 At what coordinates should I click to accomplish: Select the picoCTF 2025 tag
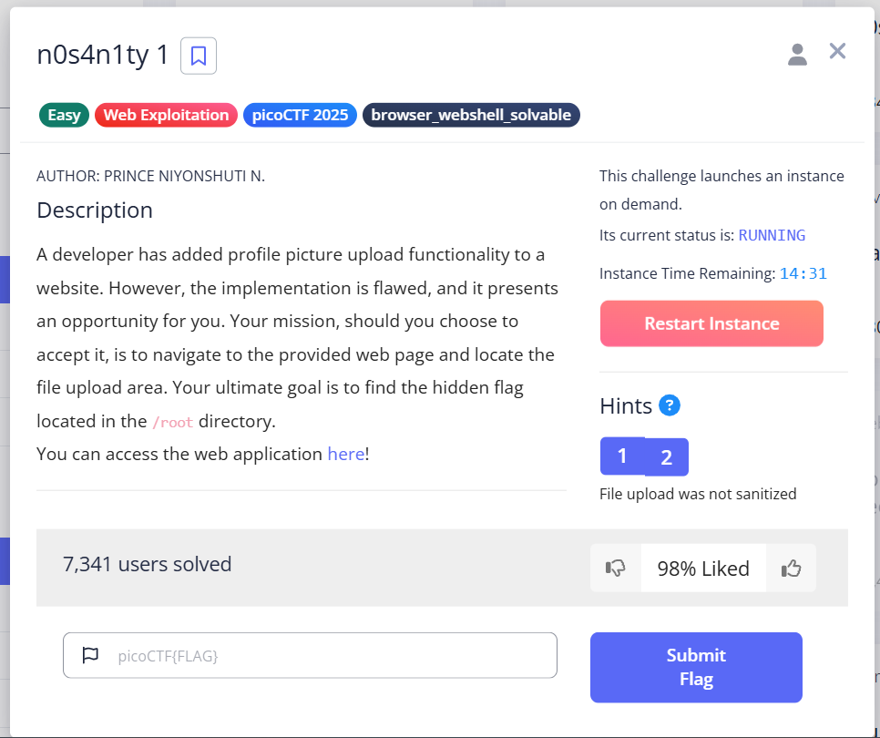point(300,115)
